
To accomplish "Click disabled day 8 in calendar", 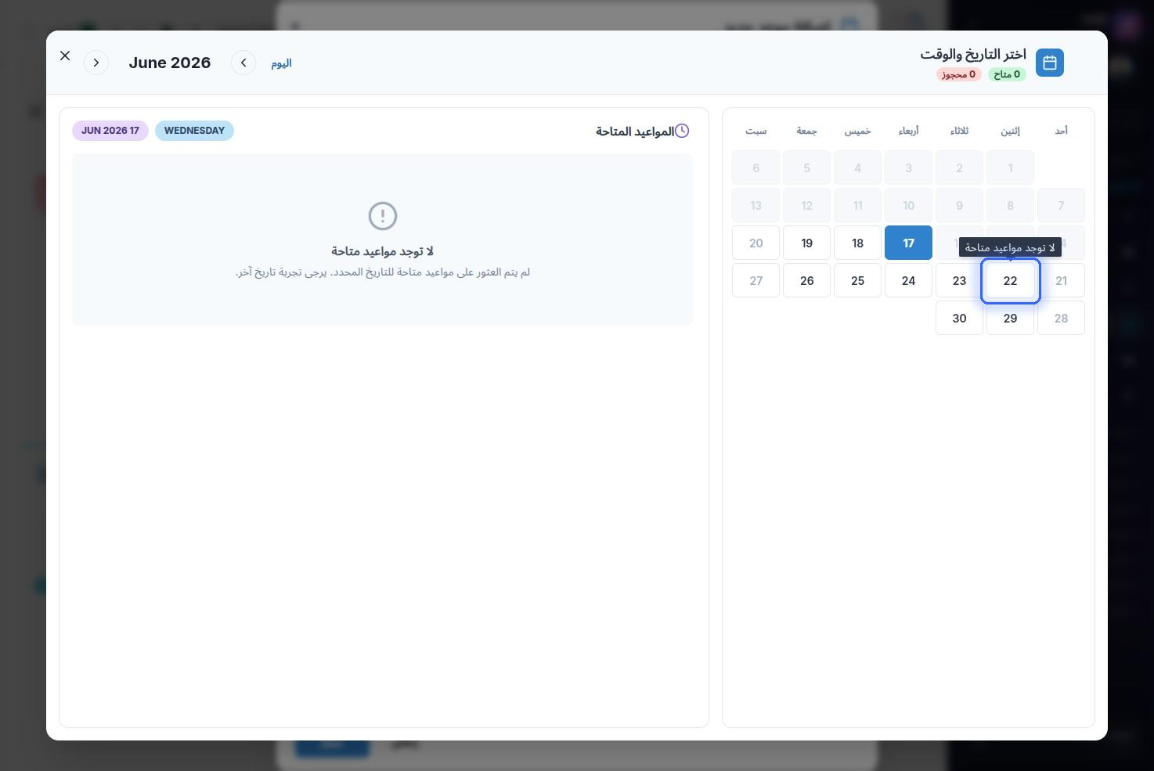I will point(1010,205).
